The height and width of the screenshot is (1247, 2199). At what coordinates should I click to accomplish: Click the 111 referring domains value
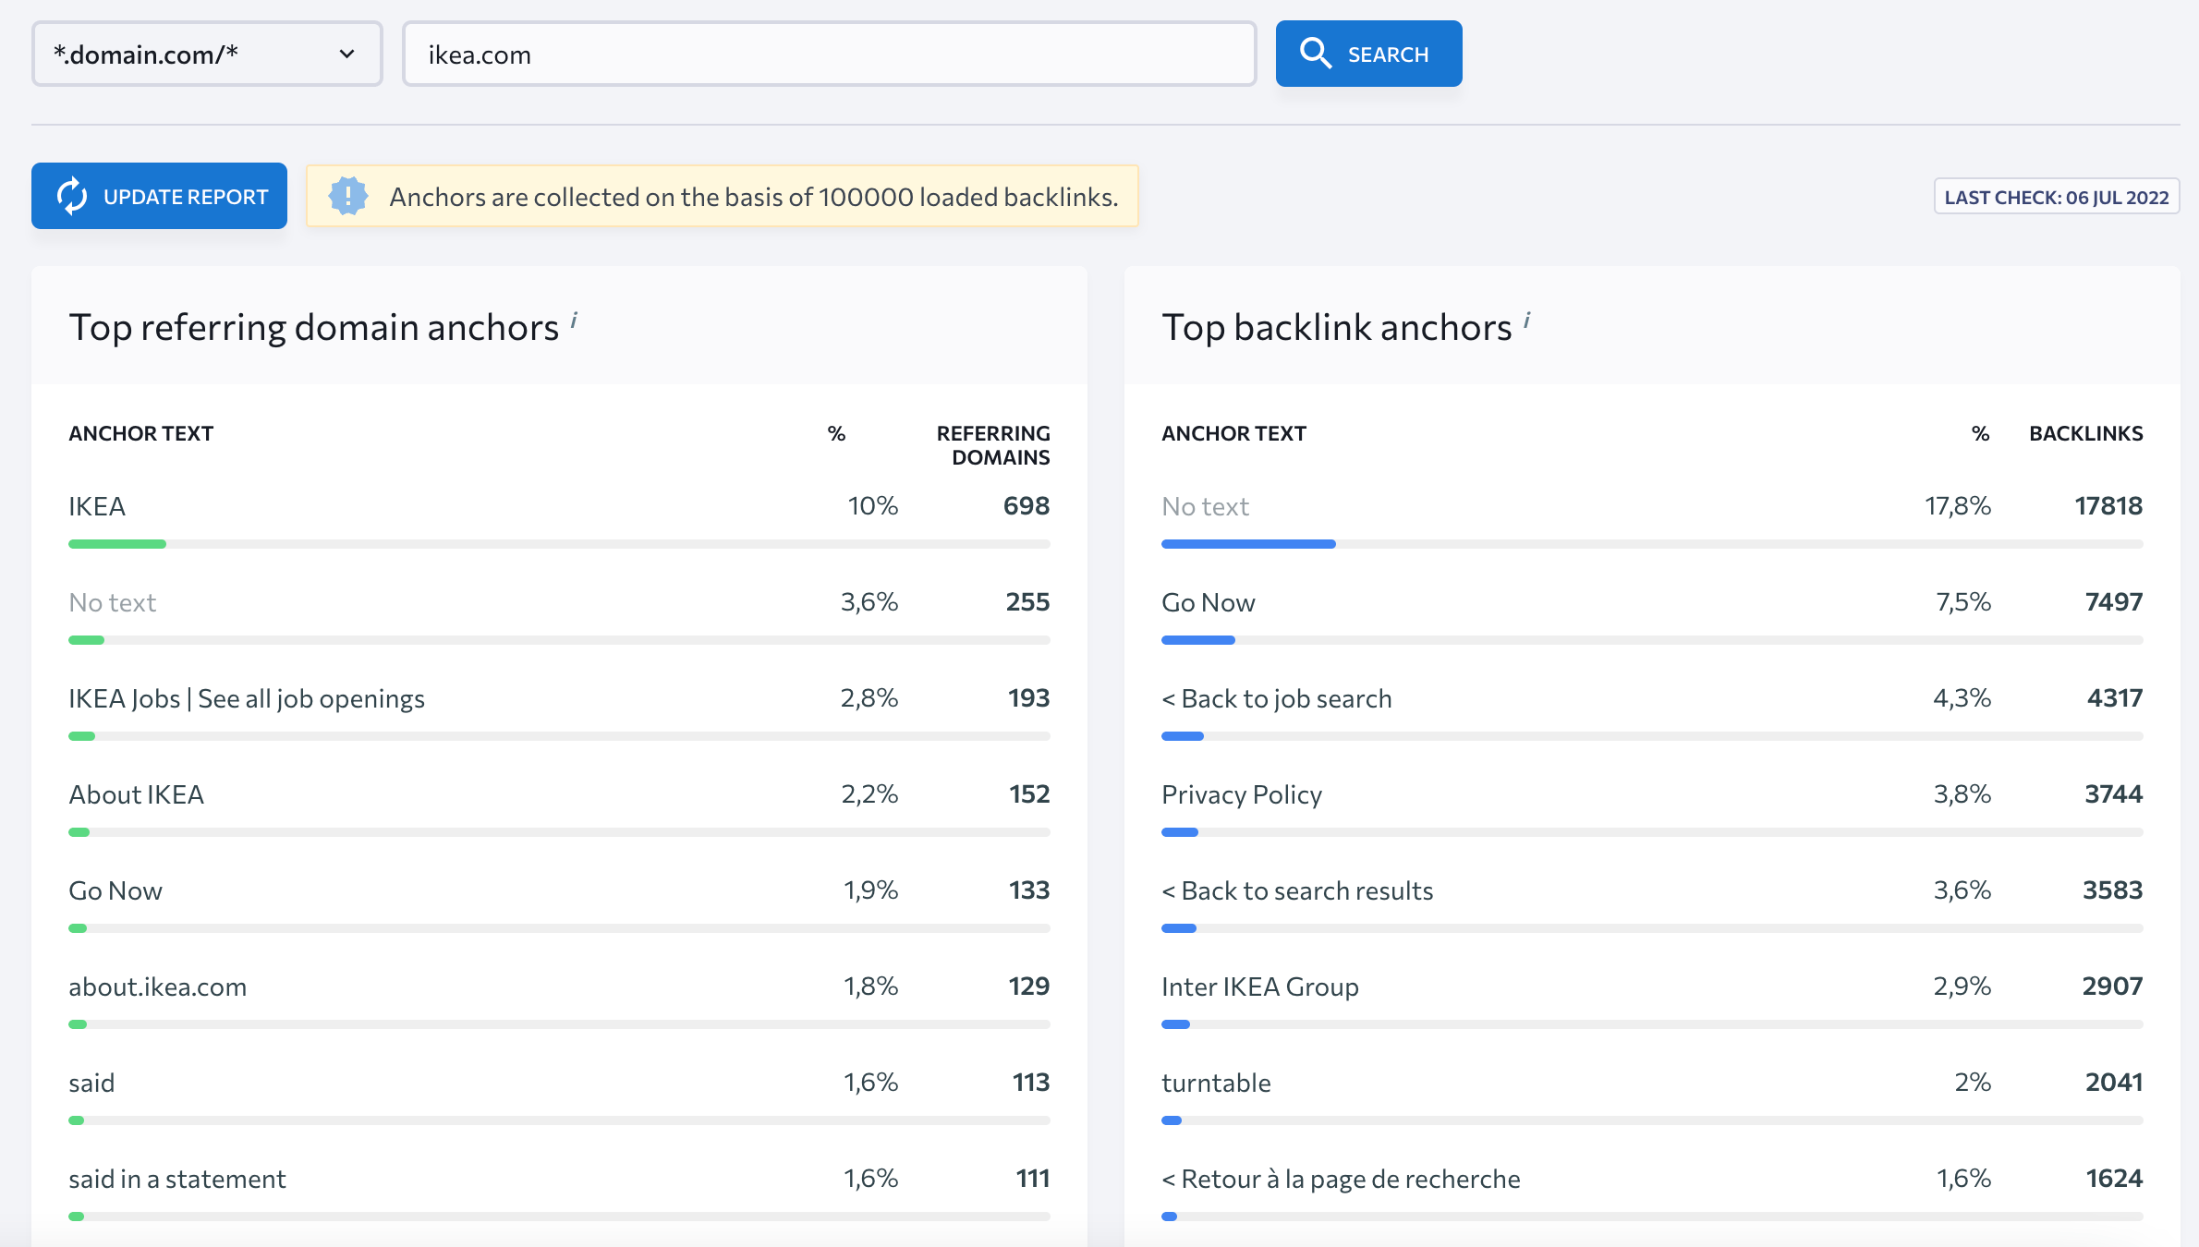pyautogui.click(x=1033, y=1178)
